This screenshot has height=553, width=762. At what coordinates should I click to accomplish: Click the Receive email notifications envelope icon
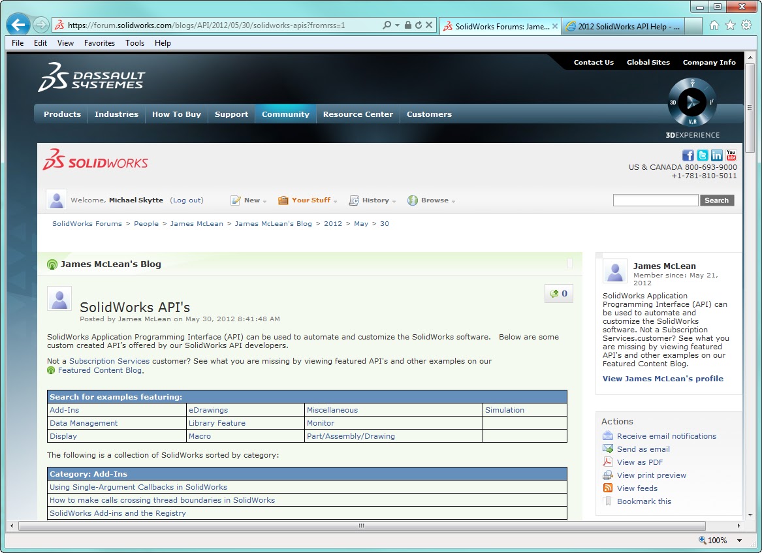(x=607, y=435)
